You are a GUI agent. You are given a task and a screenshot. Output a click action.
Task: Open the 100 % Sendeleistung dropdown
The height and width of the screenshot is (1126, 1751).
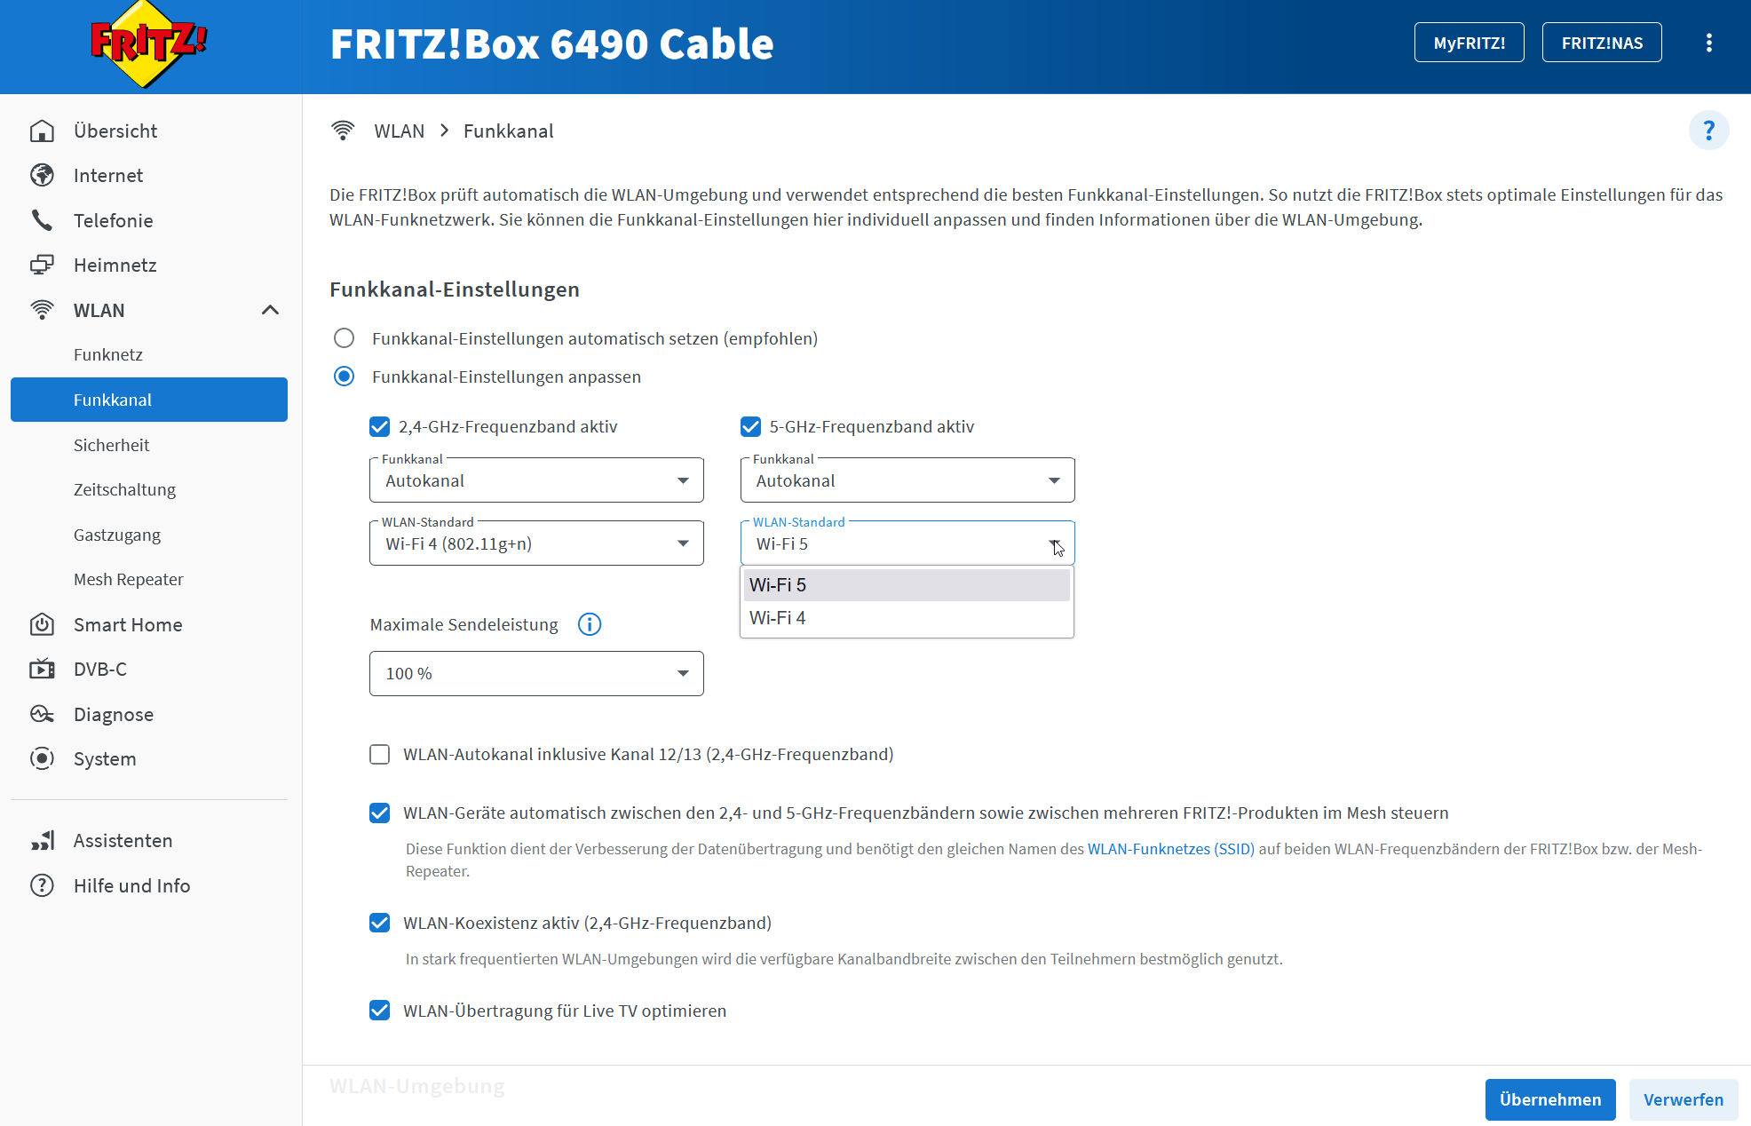(536, 673)
